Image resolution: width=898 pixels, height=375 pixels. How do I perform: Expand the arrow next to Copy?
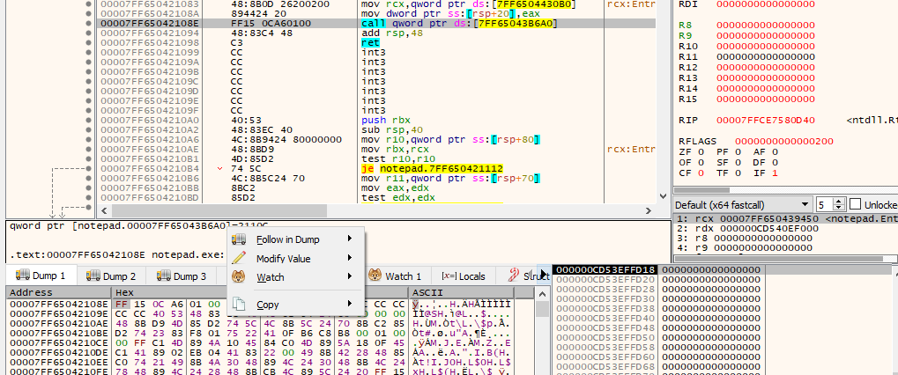349,304
